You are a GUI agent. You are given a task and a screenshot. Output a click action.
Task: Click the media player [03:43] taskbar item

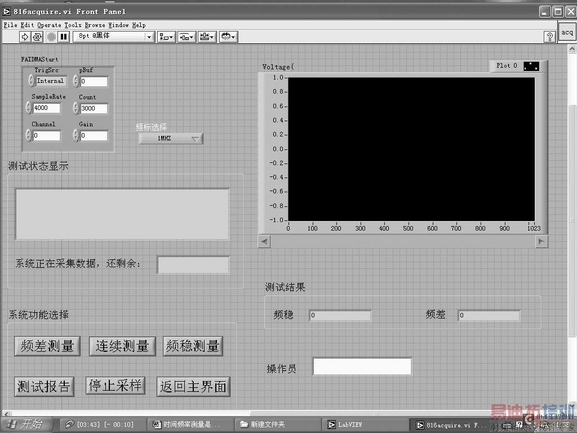[x=103, y=425]
